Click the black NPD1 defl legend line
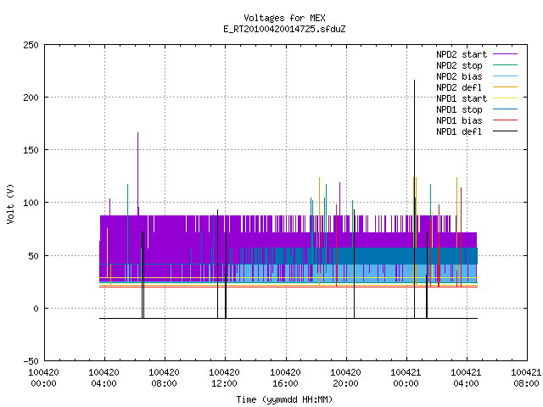The height and width of the screenshot is (407, 543). (505, 131)
